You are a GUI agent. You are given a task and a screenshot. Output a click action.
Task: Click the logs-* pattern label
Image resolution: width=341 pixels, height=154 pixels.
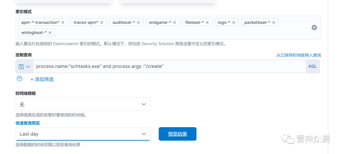224,22
